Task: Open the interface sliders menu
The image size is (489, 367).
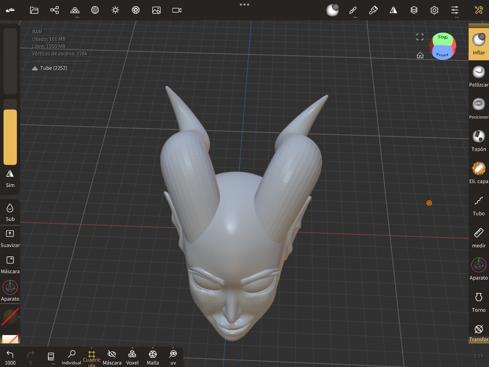Action: pyautogui.click(x=455, y=10)
